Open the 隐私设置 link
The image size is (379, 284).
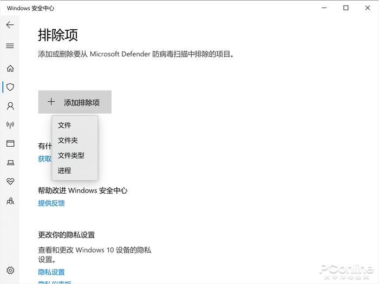click(x=51, y=272)
